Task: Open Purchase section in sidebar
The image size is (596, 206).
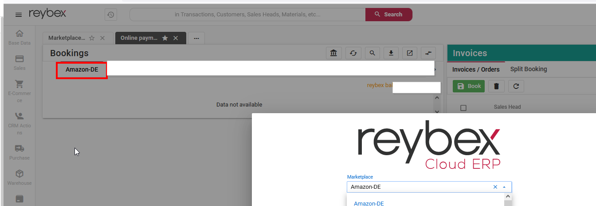Action: pos(20,153)
